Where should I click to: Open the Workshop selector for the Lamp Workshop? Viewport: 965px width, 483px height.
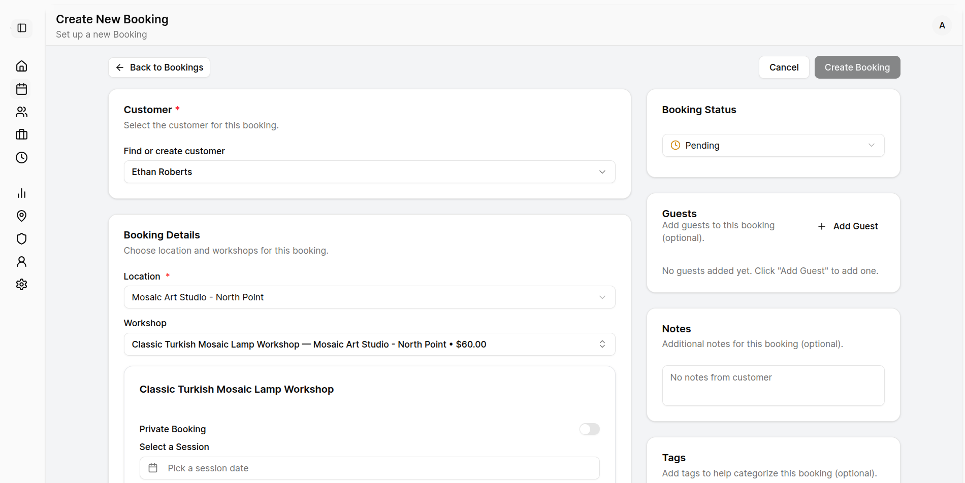(369, 344)
